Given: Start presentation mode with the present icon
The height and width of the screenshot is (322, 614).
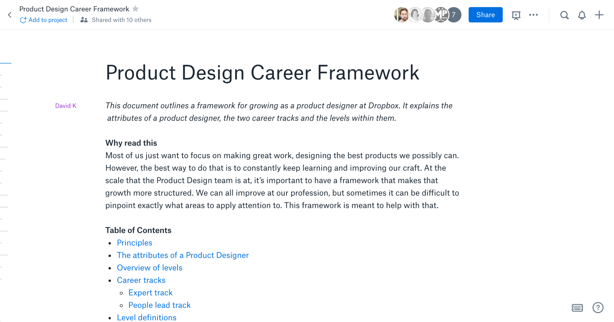Looking at the screenshot, I should click(516, 15).
